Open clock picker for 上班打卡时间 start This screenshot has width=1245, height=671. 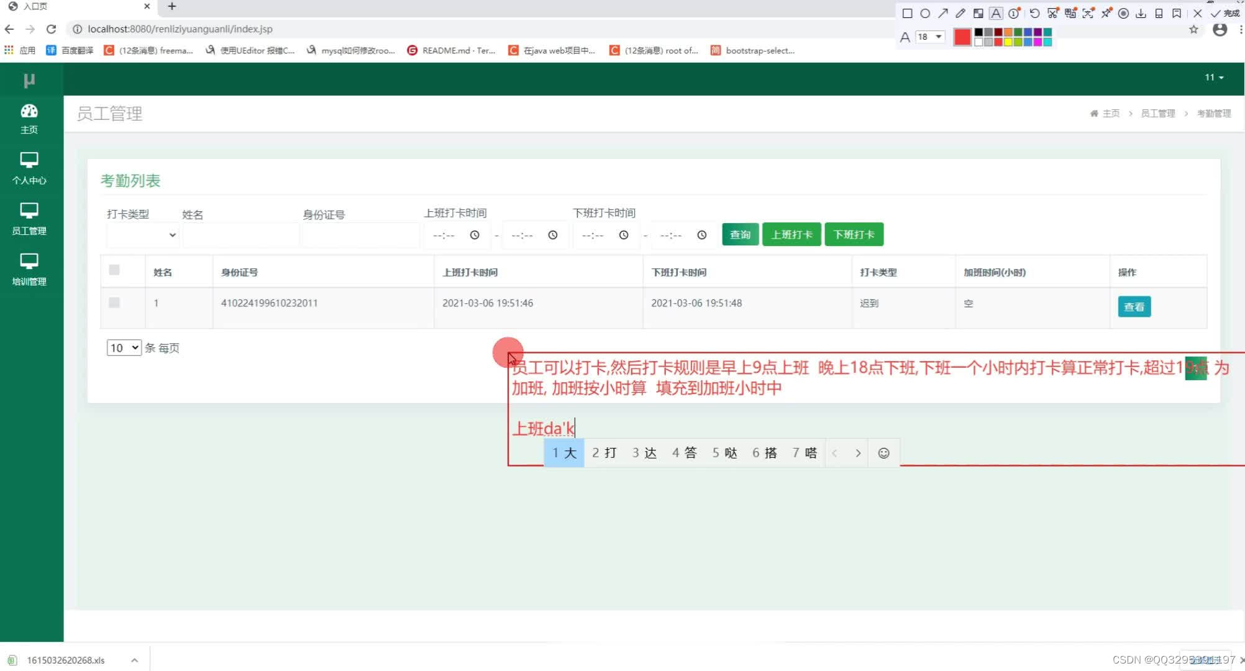[x=475, y=235]
